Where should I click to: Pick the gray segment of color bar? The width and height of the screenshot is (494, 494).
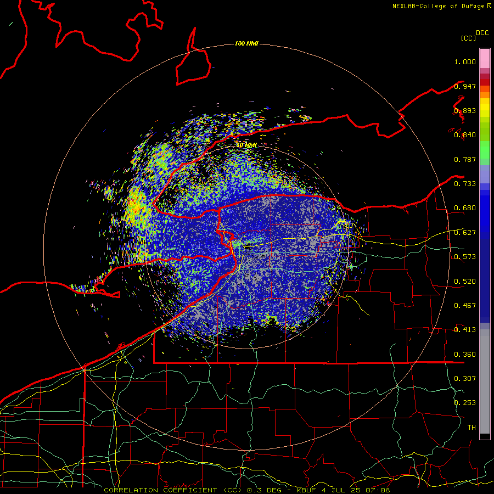tap(485, 381)
